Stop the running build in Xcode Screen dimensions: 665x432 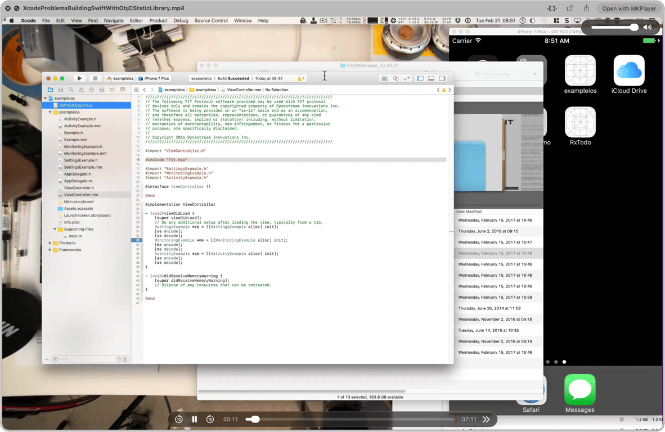(95, 78)
